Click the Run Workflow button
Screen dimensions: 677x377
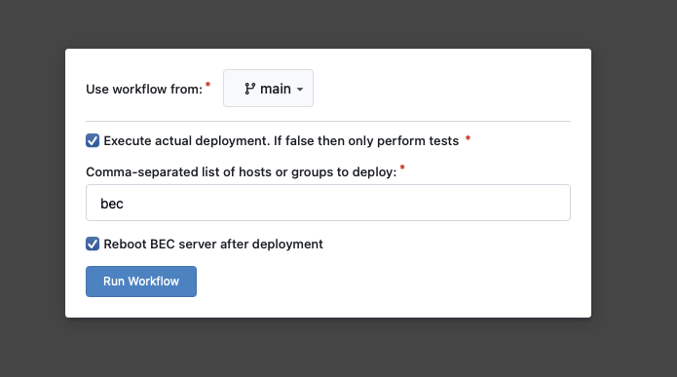click(x=141, y=282)
